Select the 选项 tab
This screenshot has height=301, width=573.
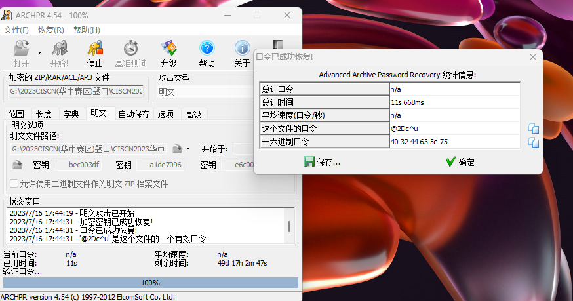pos(166,114)
